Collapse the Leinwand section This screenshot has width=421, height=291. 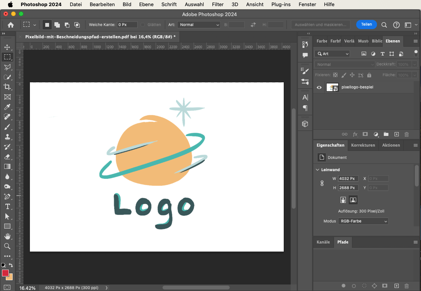[x=317, y=170]
